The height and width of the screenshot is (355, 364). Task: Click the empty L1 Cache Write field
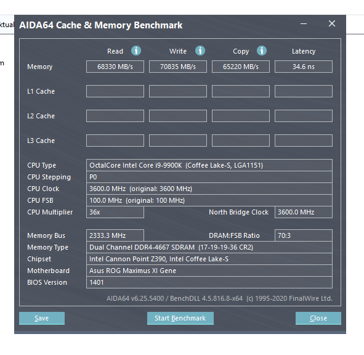(x=178, y=91)
